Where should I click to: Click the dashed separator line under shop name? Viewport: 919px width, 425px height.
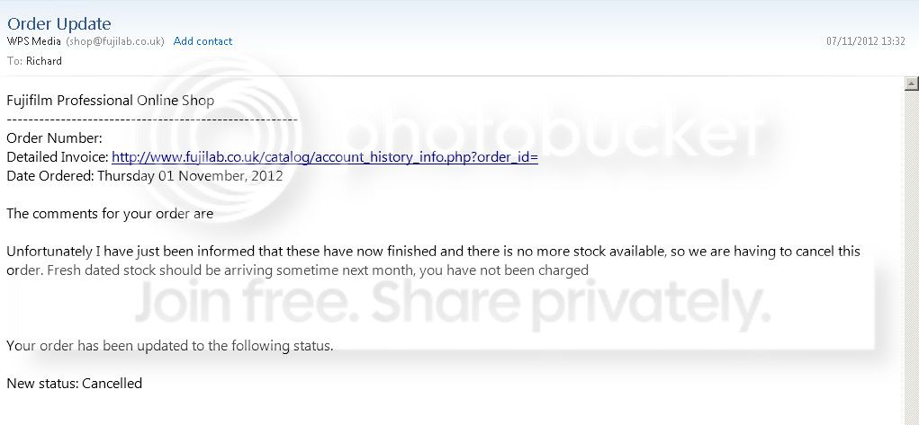pyautogui.click(x=152, y=120)
